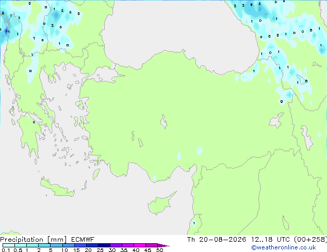Click the '30' legend scale label
Screen dimensions: 327x252
112,250
